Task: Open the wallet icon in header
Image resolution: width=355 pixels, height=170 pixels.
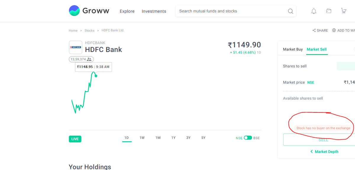Action: coord(329,11)
